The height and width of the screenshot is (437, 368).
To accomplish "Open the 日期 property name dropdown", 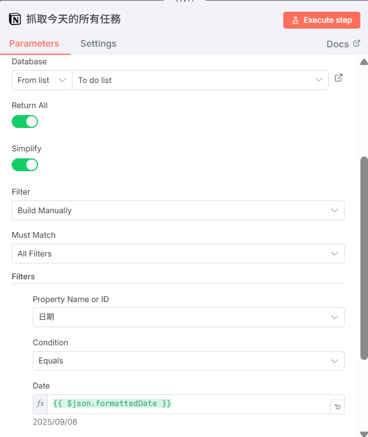I will (x=188, y=317).
